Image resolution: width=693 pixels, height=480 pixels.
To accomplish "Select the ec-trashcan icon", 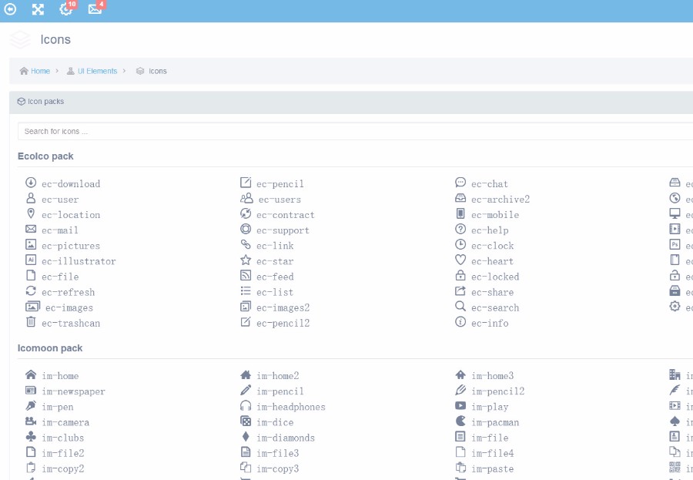I will coord(31,321).
